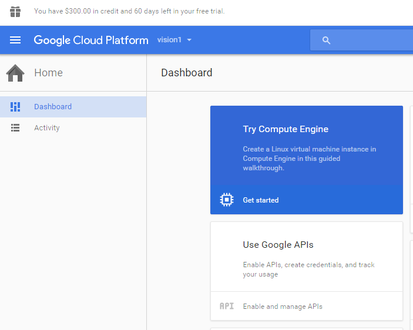Image resolution: width=413 pixels, height=330 pixels.
Task: Click Get started for Compute Engine
Action: 261,200
